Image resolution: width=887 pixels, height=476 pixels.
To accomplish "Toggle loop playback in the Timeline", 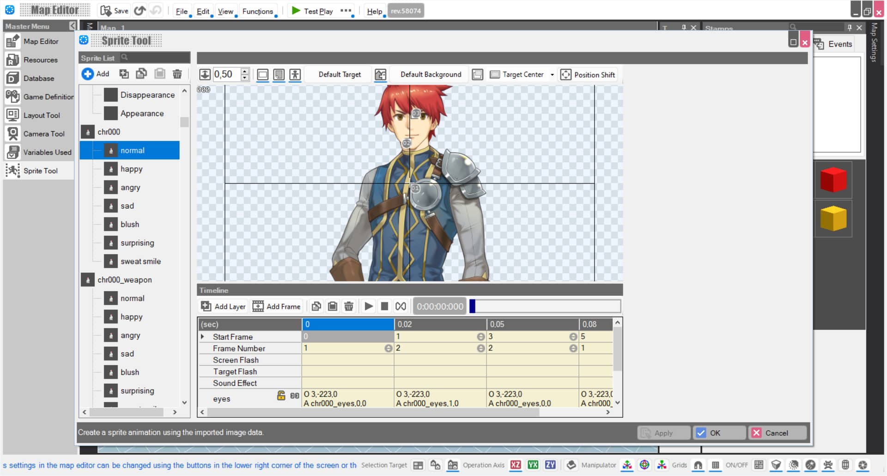I will click(x=401, y=306).
